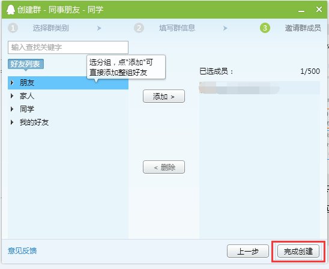
Task: Click the QQ penguin icon in title bar
Action: pos(10,10)
